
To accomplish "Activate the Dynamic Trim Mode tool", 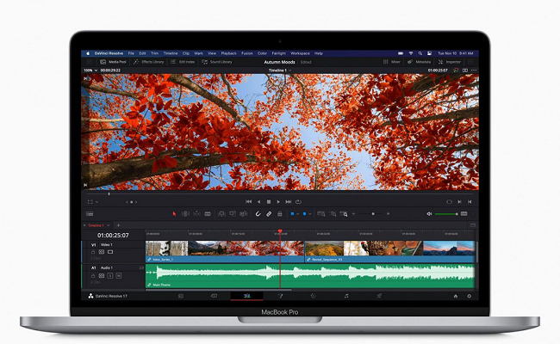I will tap(196, 214).
